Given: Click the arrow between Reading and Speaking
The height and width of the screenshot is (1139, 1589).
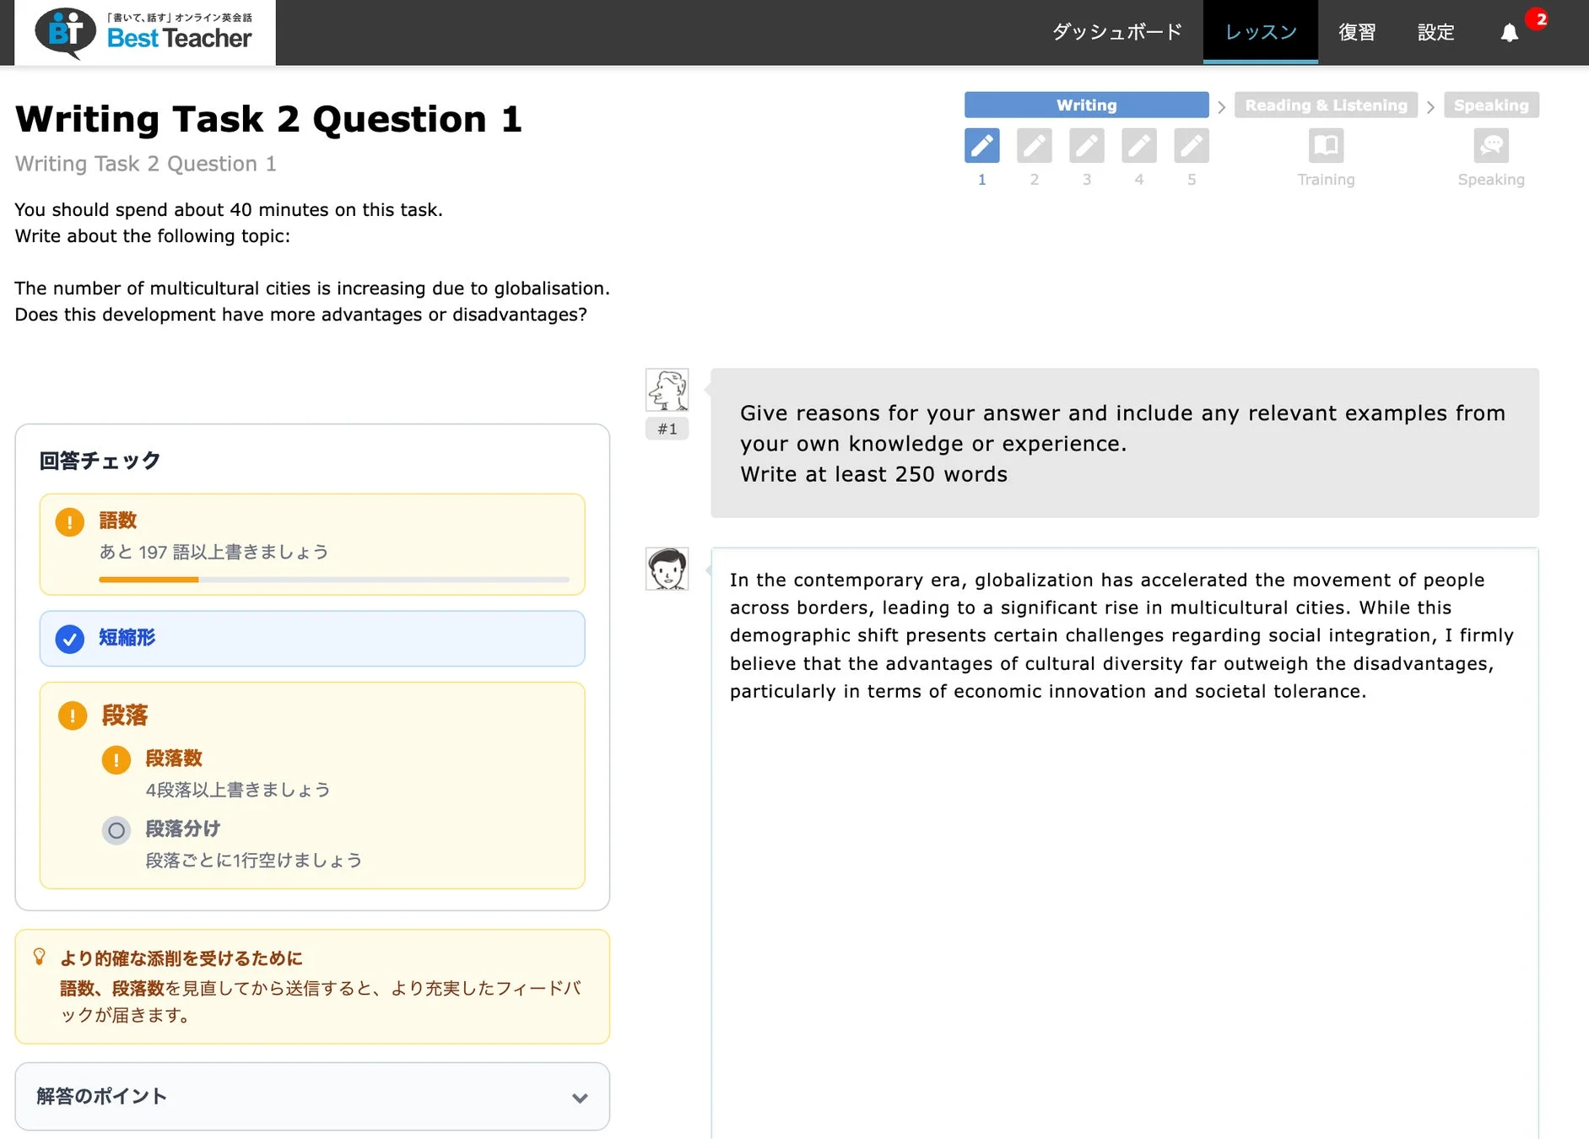Looking at the screenshot, I should click(1430, 107).
